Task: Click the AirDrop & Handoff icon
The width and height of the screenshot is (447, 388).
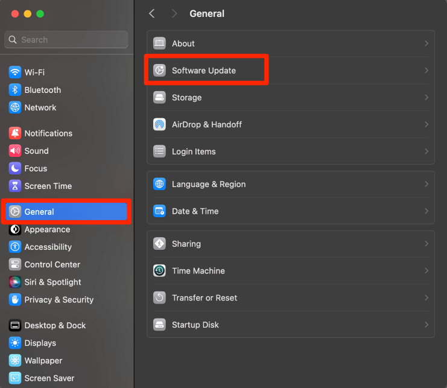Action: pyautogui.click(x=159, y=124)
